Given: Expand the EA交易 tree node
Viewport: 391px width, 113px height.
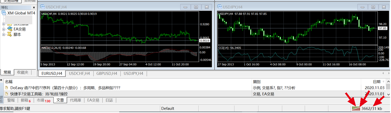Looking at the screenshot, I should click(4, 29).
